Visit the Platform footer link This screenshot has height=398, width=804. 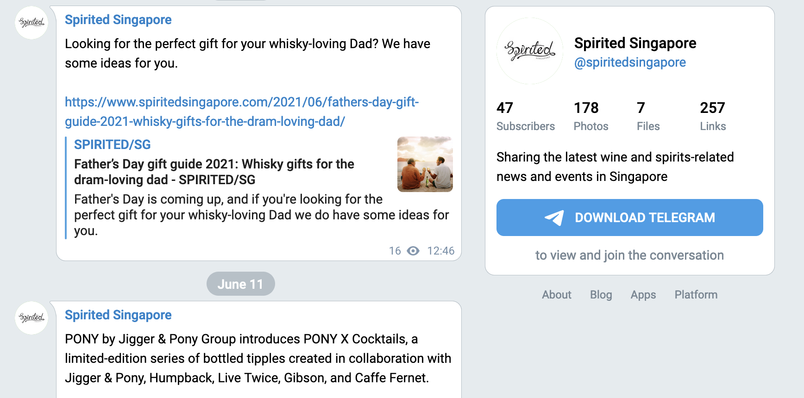(x=696, y=295)
